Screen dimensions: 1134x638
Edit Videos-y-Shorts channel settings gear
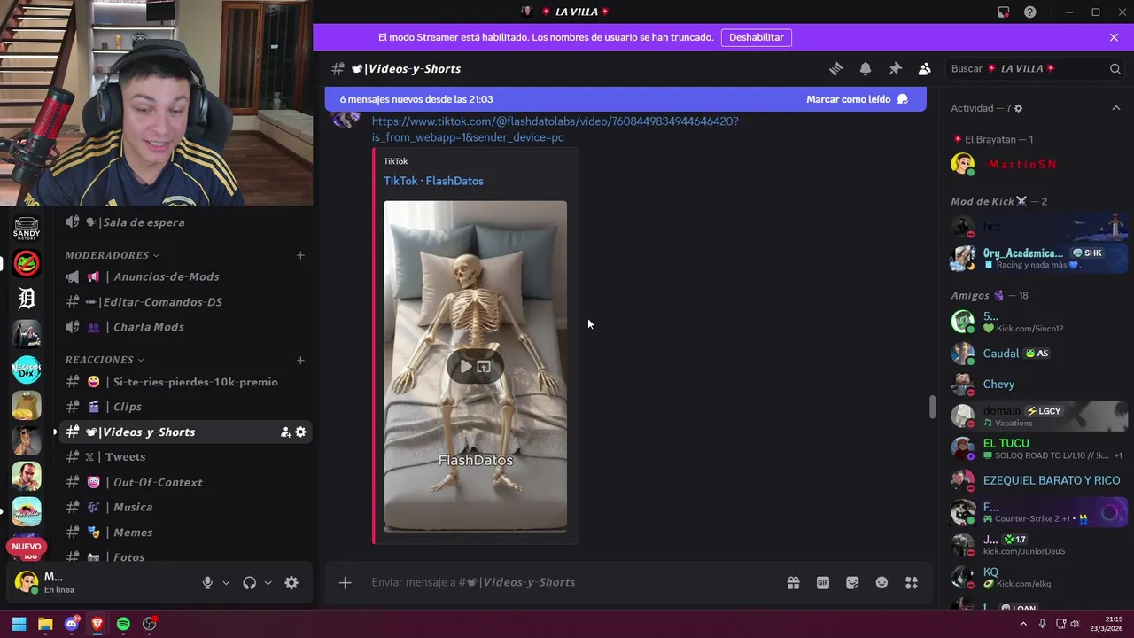coord(300,432)
